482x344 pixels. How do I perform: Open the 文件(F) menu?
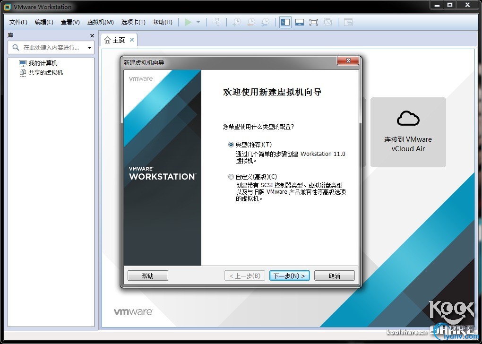pyautogui.click(x=18, y=22)
